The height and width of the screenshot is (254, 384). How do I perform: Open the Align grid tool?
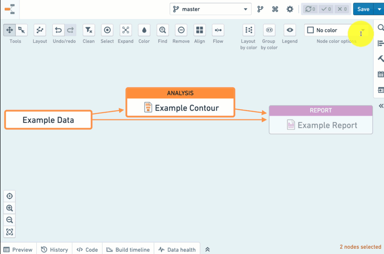(x=199, y=30)
